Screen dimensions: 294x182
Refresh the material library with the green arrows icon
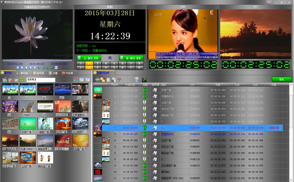click(x=22, y=80)
